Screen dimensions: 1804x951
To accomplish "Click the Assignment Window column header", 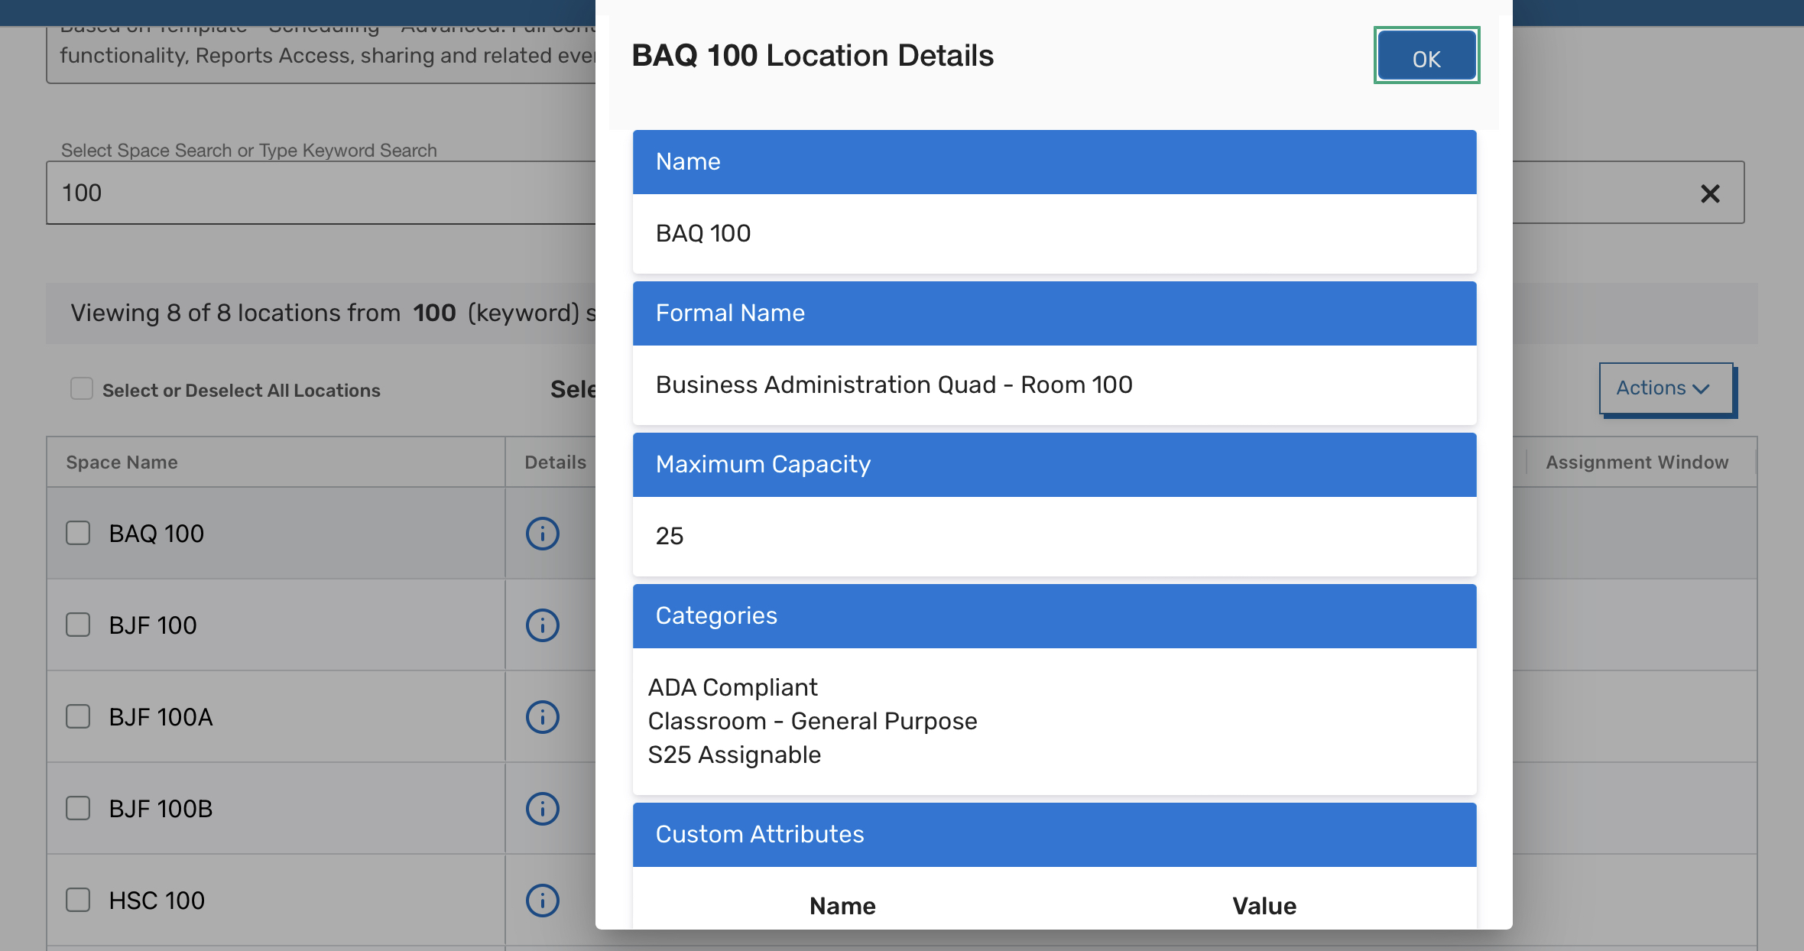I will (1637, 463).
